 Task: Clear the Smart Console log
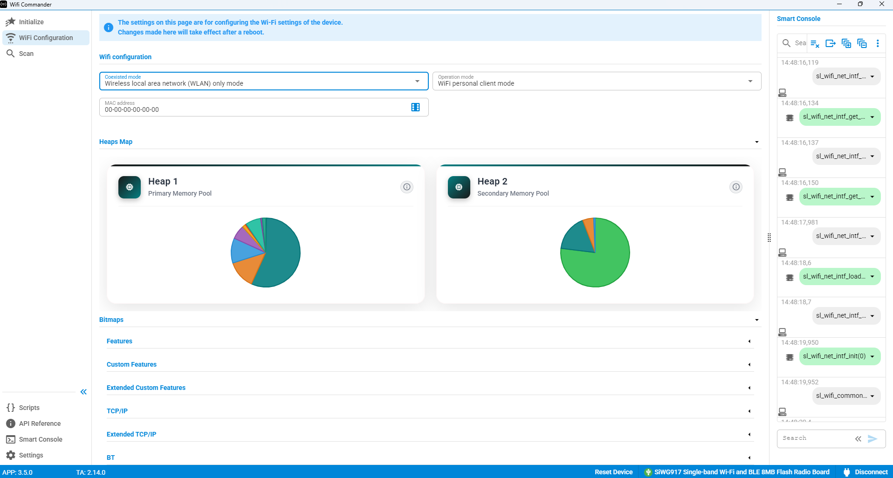pyautogui.click(x=815, y=43)
